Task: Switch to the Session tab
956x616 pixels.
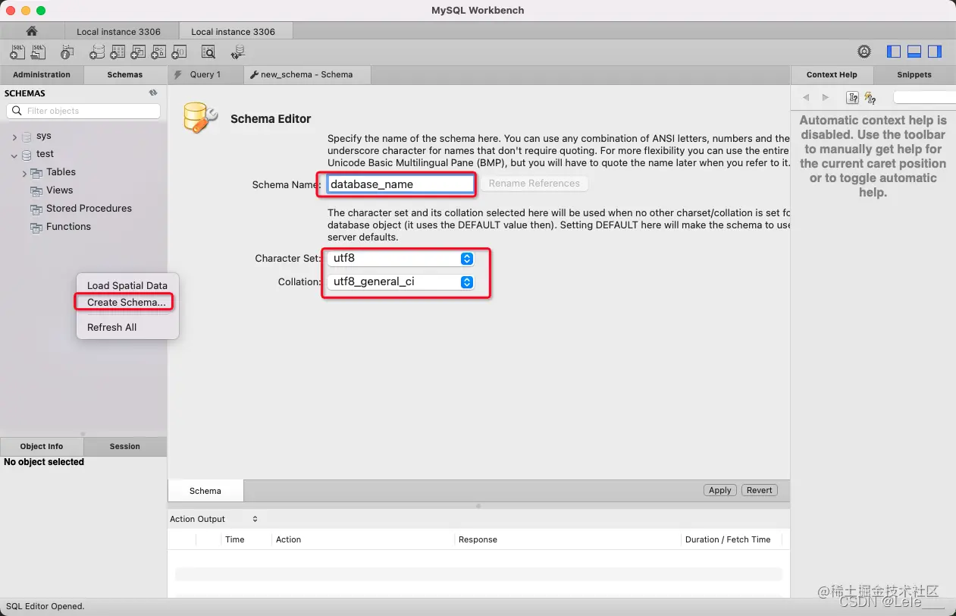Action: [x=125, y=446]
